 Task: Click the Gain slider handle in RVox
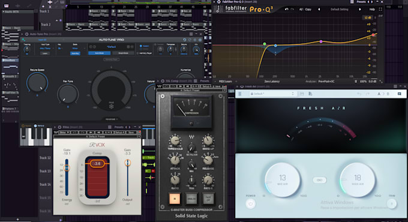coord(127,163)
